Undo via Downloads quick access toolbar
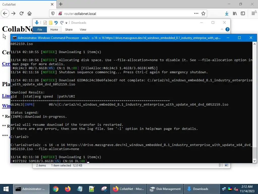258x194 pixels. [x=56, y=23]
